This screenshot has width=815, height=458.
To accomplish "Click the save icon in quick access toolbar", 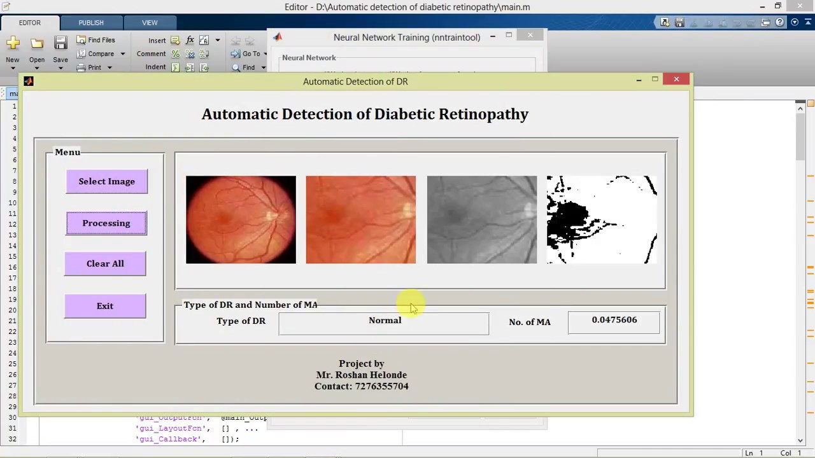I will pyautogui.click(x=679, y=22).
